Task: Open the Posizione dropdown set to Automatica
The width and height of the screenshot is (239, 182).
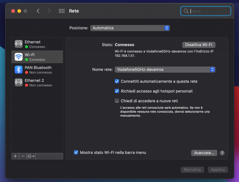Action: coord(130,28)
